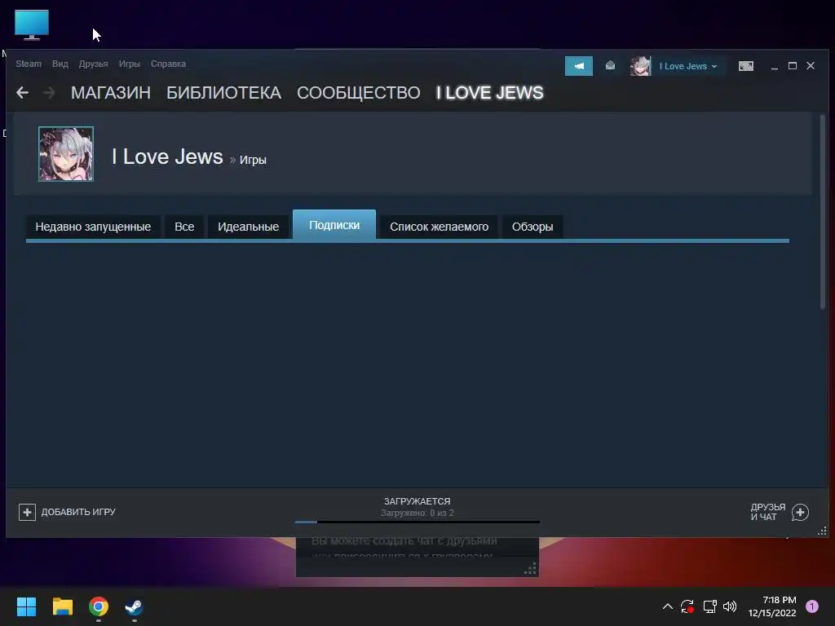The image size is (835, 626).
Task: Open Google Chrome from the taskbar
Action: [99, 606]
